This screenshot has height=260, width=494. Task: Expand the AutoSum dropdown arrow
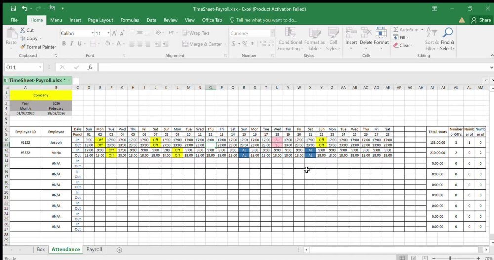(422, 29)
